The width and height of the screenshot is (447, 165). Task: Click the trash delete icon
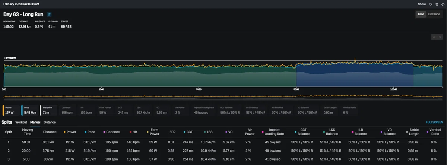(x=437, y=4)
